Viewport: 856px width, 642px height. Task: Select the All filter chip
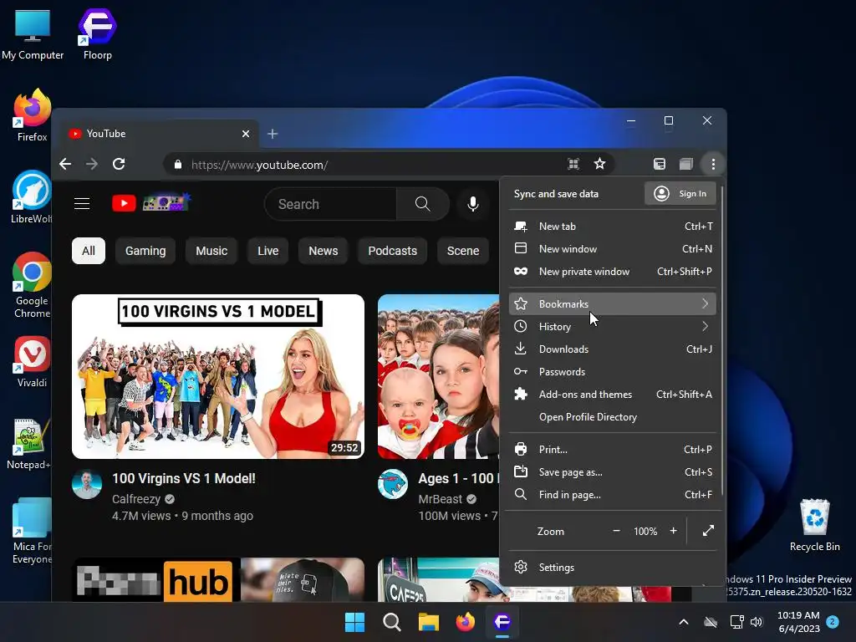click(x=89, y=251)
